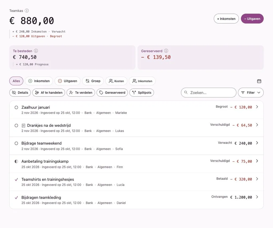
Task: Click the + € 120,00 Prognose line
Action: [32, 64]
